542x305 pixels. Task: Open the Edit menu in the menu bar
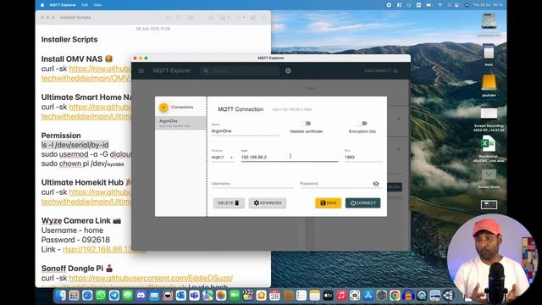point(85,5)
